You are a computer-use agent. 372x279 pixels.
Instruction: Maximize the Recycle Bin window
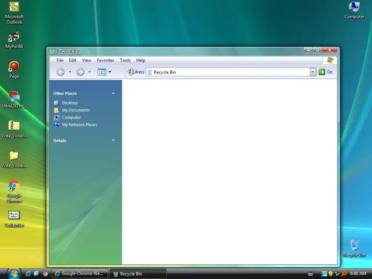(318, 50)
